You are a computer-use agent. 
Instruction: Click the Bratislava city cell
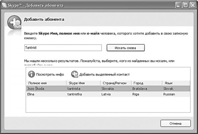pos(140,89)
